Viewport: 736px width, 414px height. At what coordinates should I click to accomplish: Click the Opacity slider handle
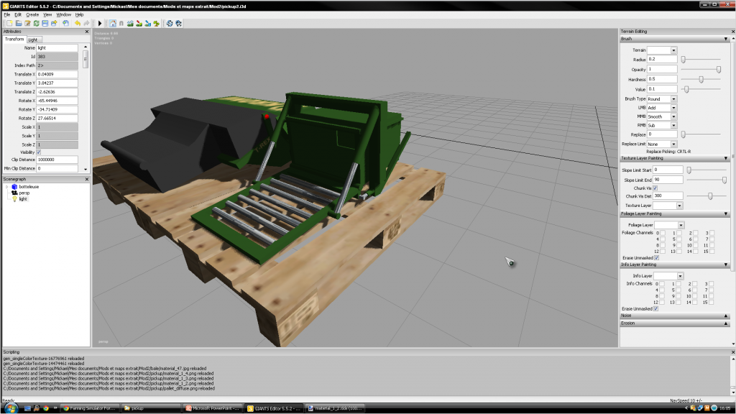719,70
